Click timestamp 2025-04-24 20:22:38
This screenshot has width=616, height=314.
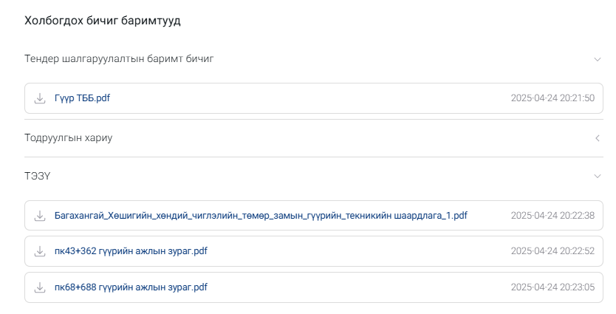pos(552,215)
